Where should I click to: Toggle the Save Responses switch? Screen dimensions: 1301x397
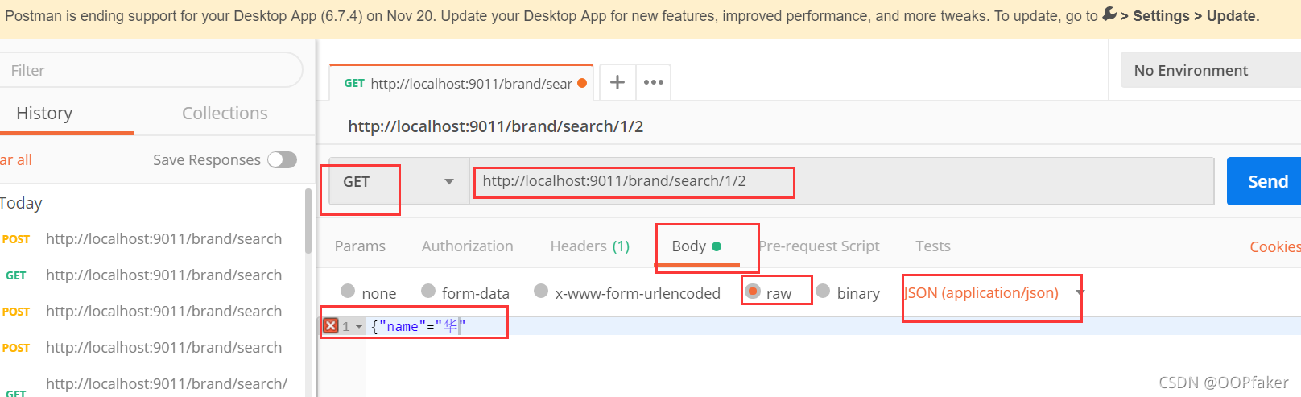coord(283,159)
